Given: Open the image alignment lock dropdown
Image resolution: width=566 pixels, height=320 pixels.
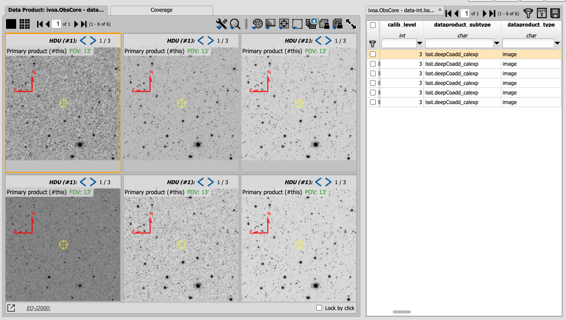Looking at the screenshot, I should [x=338, y=24].
